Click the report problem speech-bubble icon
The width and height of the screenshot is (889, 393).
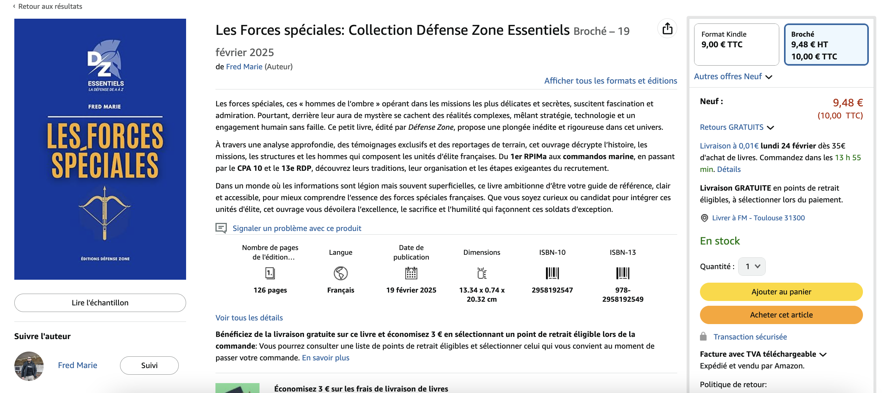coord(221,228)
